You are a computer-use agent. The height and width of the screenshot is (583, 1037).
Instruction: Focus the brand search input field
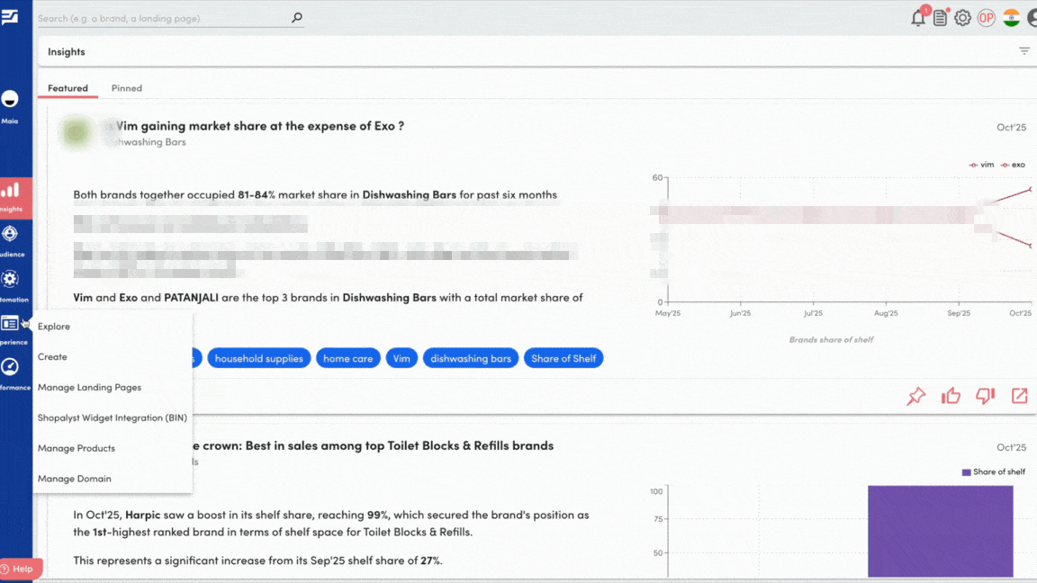[163, 18]
